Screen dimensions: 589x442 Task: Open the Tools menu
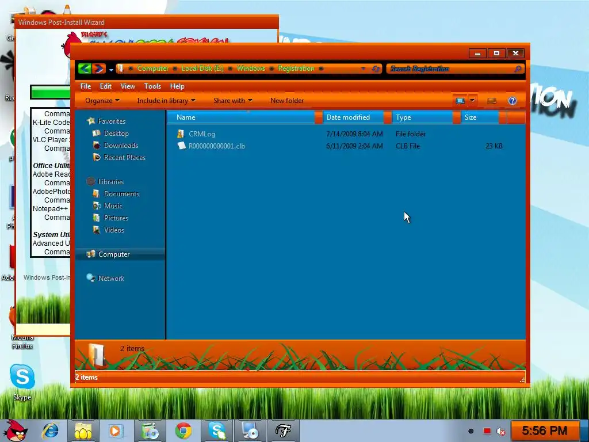tap(152, 86)
